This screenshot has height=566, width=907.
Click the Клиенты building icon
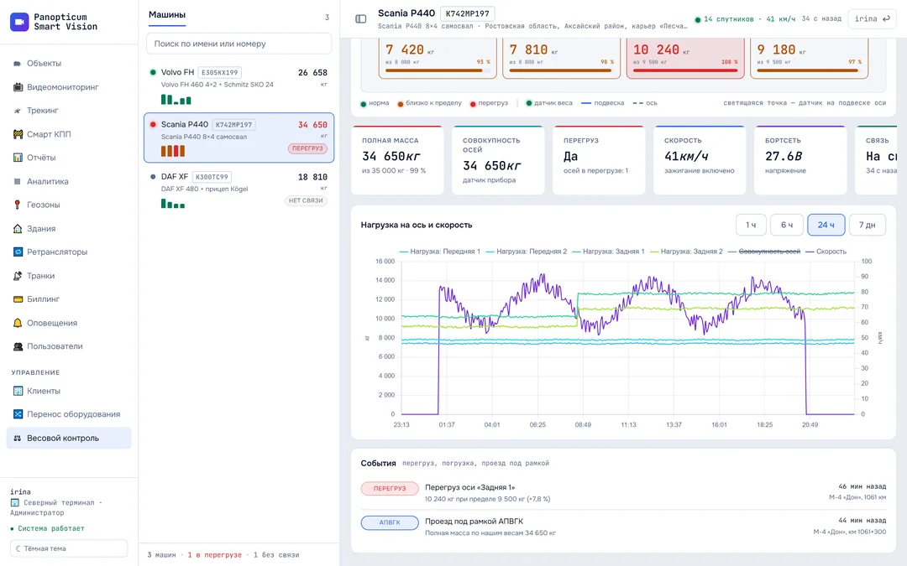18,391
